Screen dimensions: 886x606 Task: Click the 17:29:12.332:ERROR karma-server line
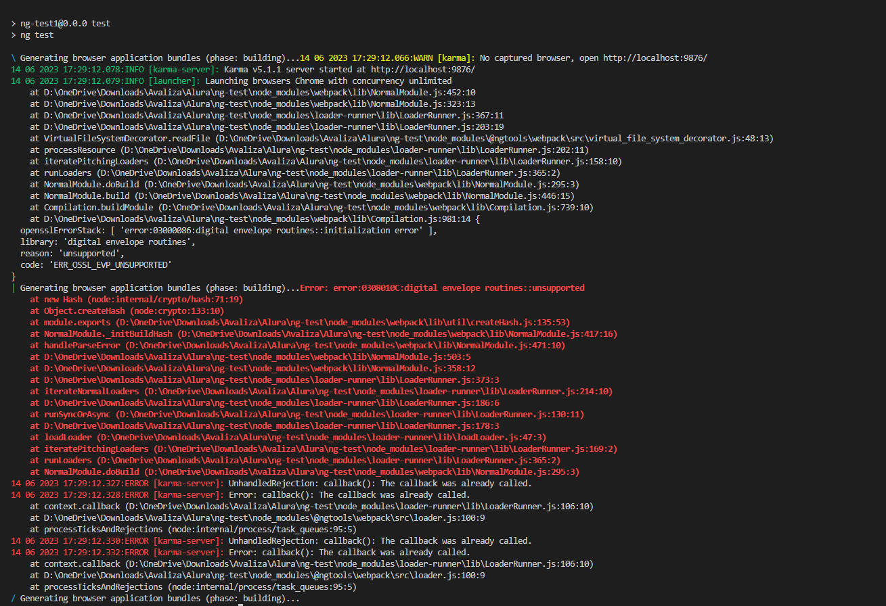[x=240, y=553]
